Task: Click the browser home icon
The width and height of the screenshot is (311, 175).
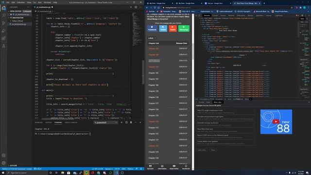Action: point(159,8)
